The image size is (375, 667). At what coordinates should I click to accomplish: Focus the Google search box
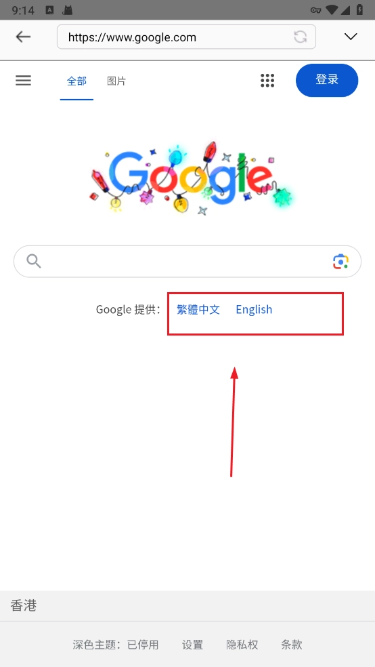coord(187,262)
